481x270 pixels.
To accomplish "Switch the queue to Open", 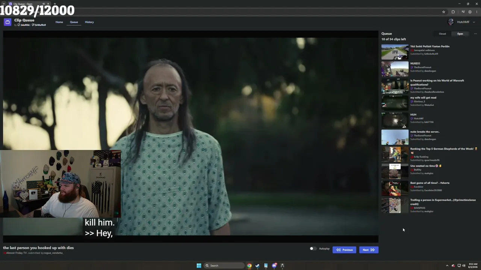I will [460, 34].
